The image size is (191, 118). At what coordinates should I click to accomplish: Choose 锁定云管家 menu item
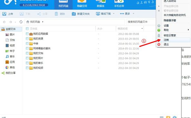click(173, 35)
